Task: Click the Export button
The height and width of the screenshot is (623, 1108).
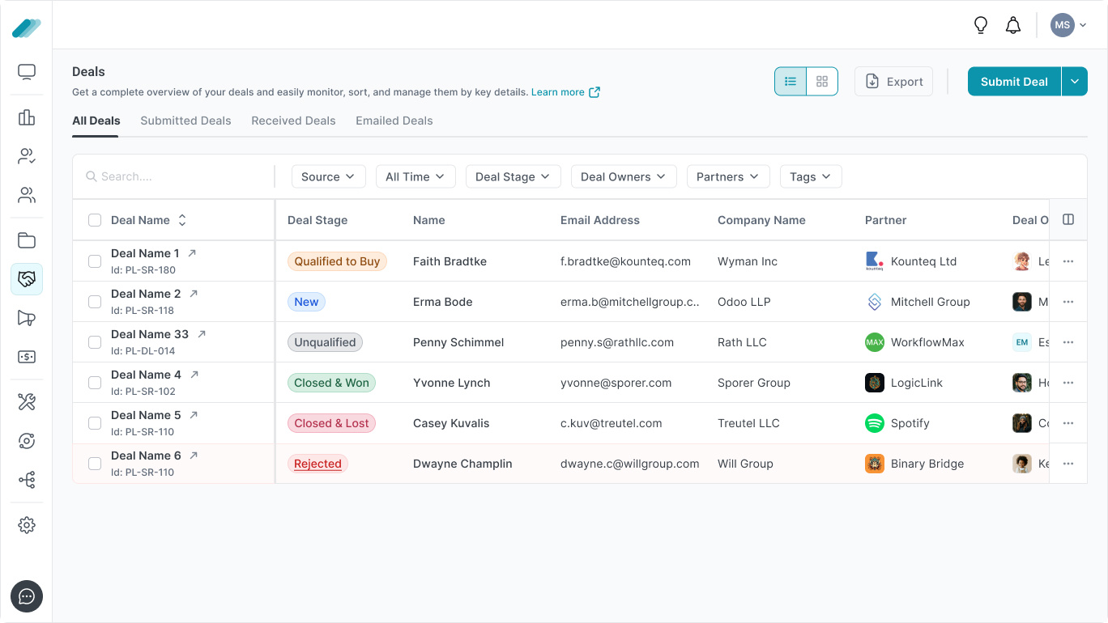Action: (x=893, y=82)
